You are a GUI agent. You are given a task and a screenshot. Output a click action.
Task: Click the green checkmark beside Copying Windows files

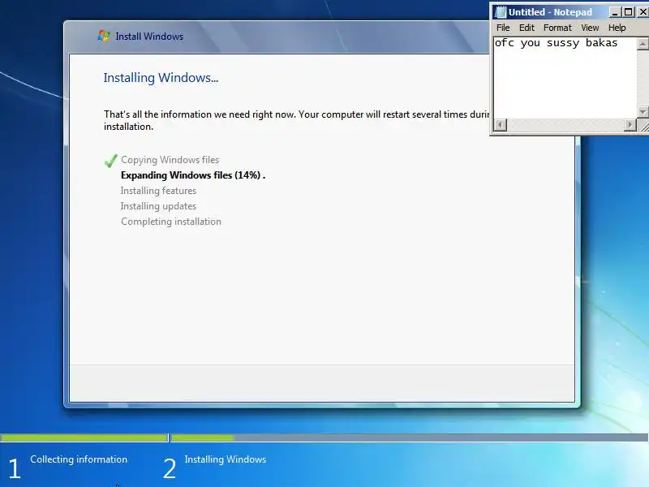(x=110, y=161)
